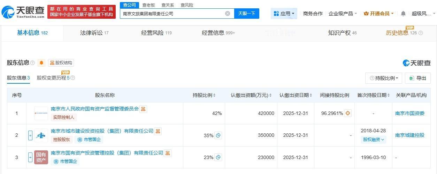Click the 天眼查 brand logo above the table
Image resolution: width=437 pixels, height=174 pixels.
(417, 63)
